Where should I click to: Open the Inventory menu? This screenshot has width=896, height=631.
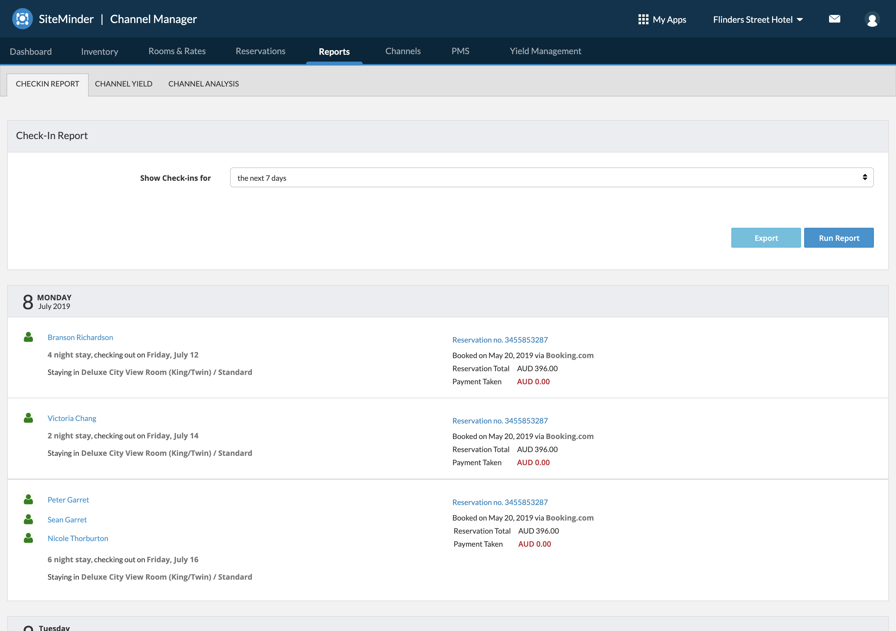(100, 51)
